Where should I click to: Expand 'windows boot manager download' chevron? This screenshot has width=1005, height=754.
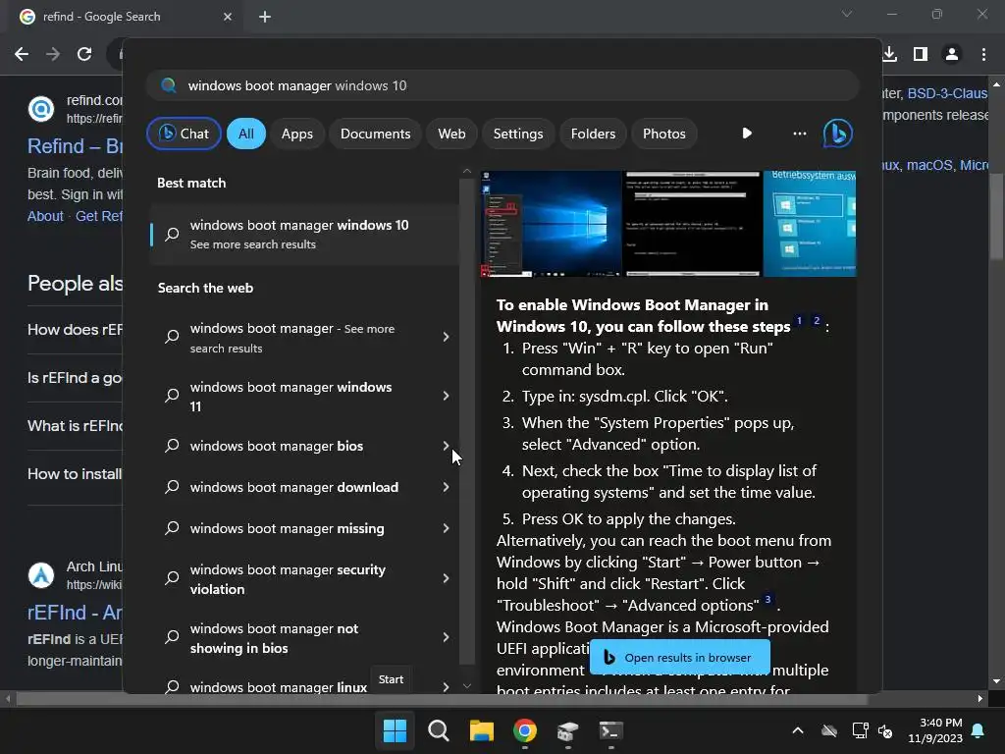[447, 487]
